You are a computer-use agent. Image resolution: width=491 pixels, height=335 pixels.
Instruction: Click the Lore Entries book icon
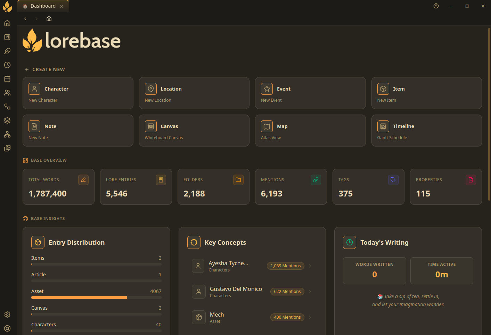point(161,180)
